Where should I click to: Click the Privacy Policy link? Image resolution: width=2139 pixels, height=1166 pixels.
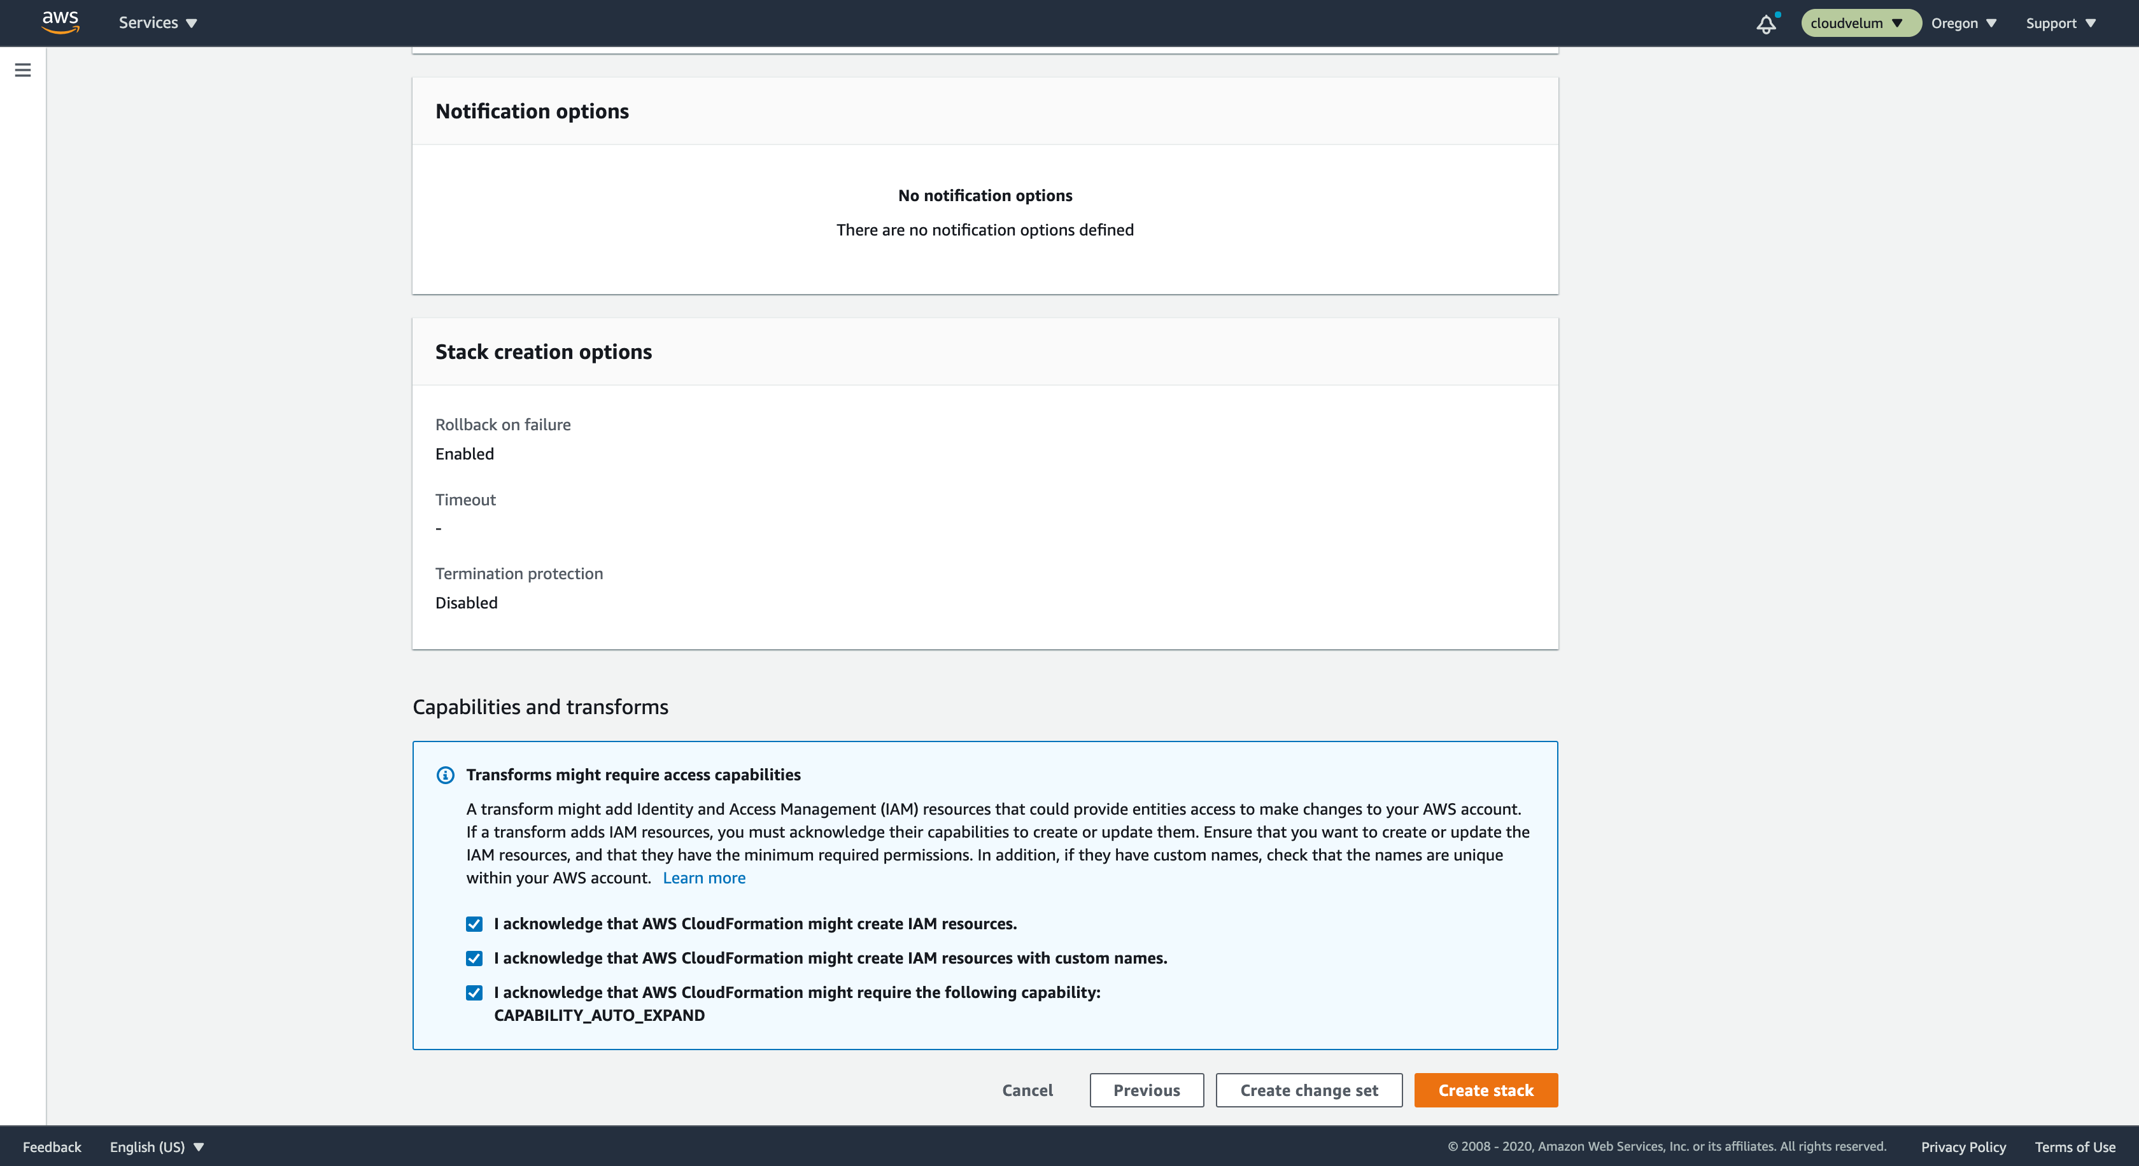(1963, 1146)
